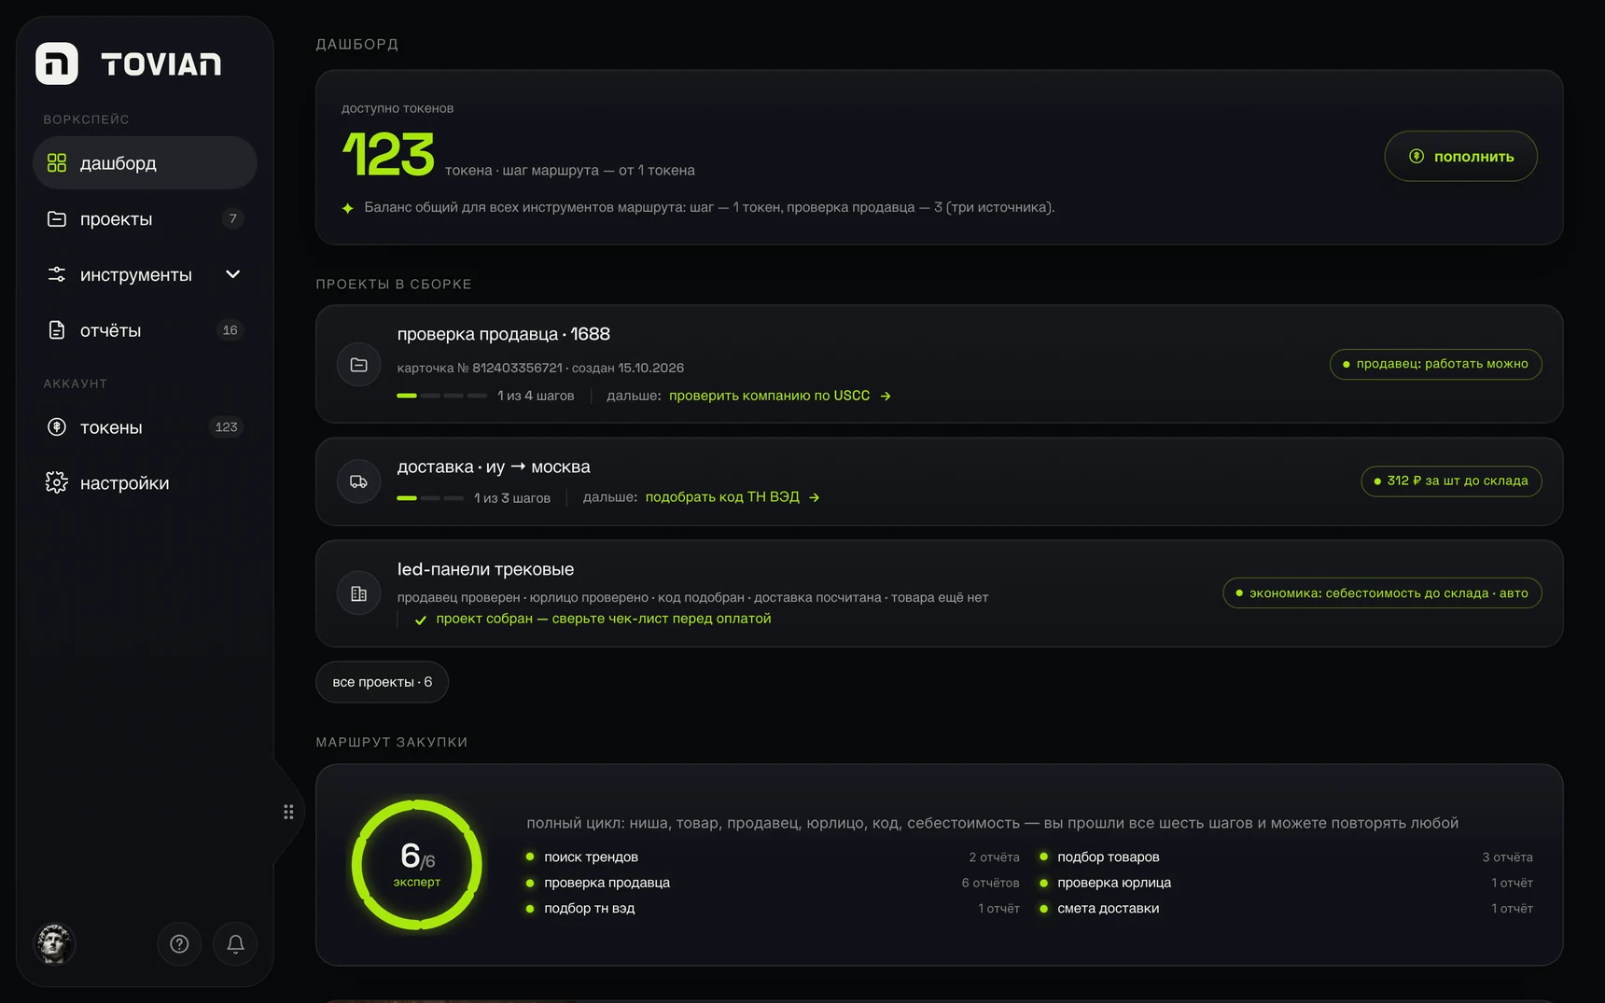Click the инструменты sliders icon
This screenshot has height=1003, width=1605.
tap(57, 274)
